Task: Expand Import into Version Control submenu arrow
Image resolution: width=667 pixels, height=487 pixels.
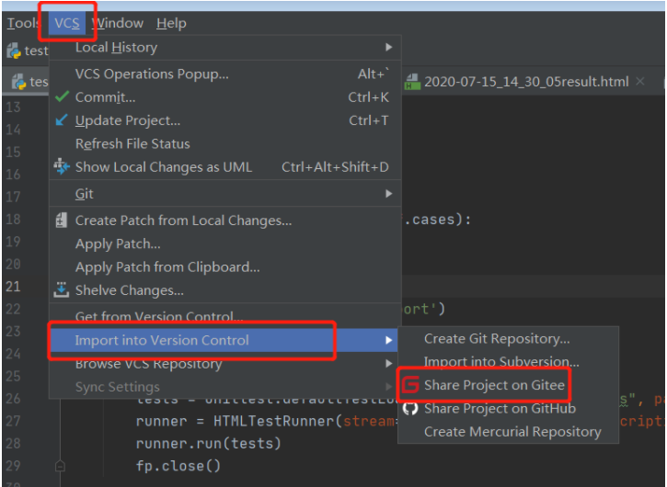Action: click(388, 340)
